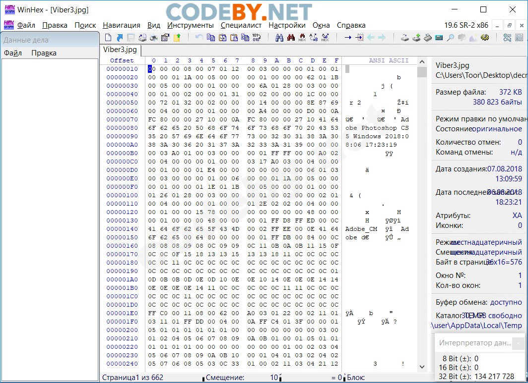
Task: Click the 'оригинальное' state value
Action: (x=497, y=129)
